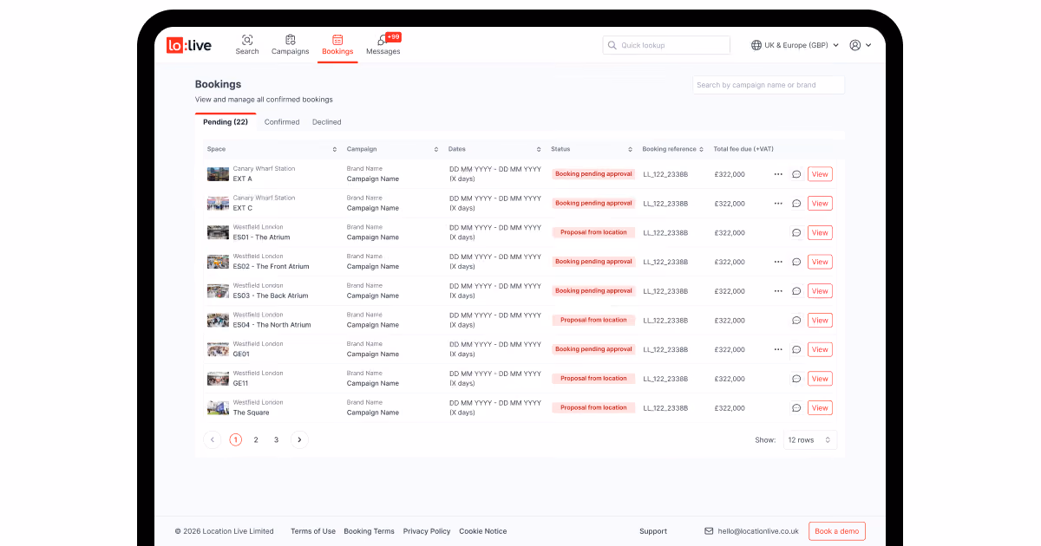Click View for The Square booking
The height and width of the screenshot is (546, 1041).
click(820, 407)
